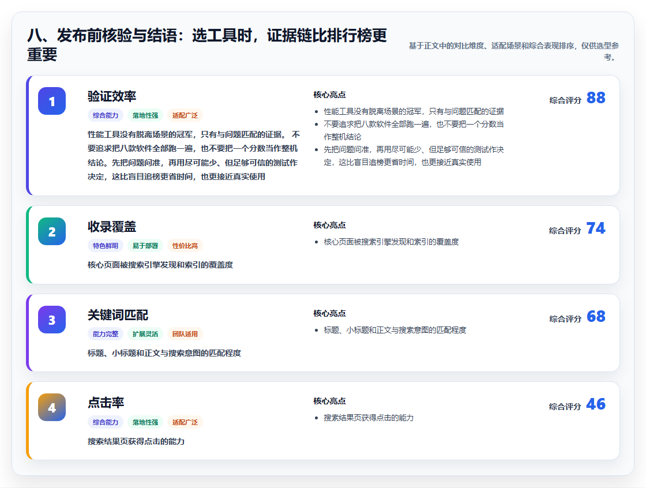This screenshot has height=488, width=646.
Task: Click the 团队适用 tag under 关键词匹配
Action: (185, 334)
